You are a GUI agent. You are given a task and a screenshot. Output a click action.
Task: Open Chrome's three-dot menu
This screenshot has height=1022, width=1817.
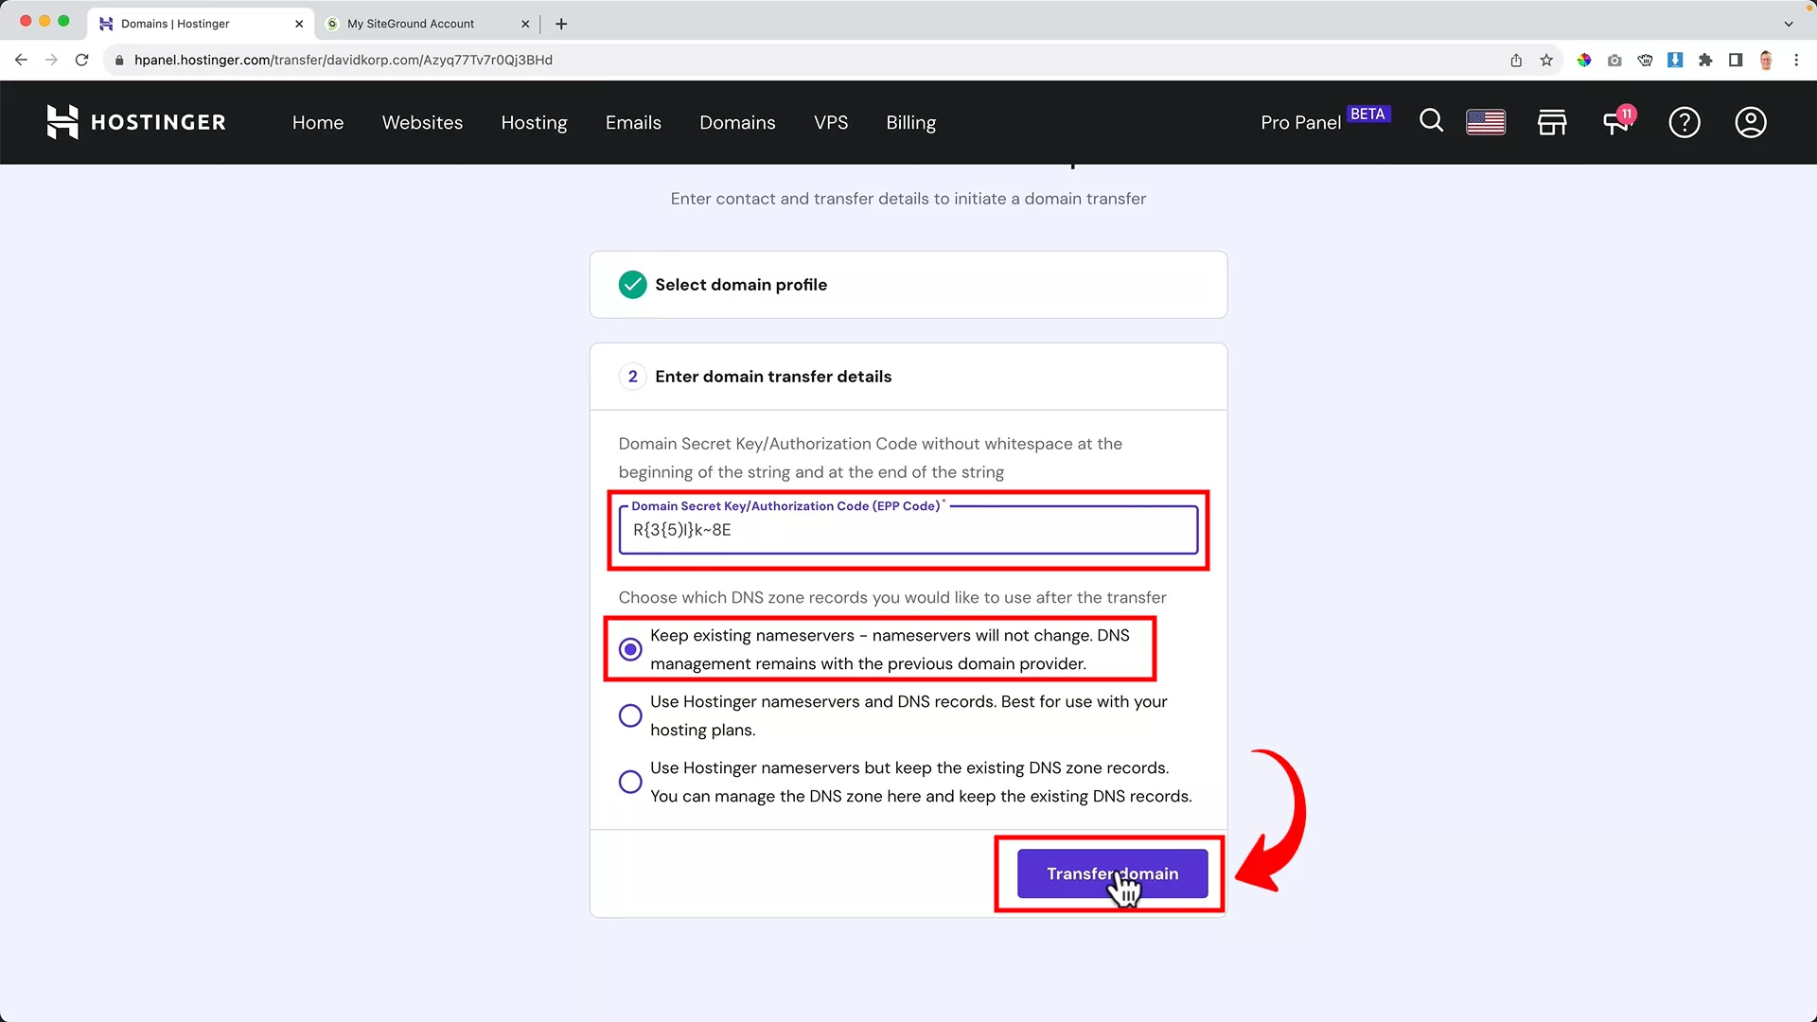(1797, 60)
